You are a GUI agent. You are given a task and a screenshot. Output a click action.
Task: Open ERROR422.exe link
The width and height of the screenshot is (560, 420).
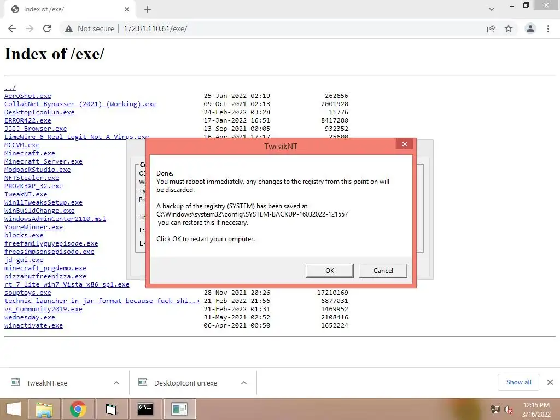coord(27,120)
